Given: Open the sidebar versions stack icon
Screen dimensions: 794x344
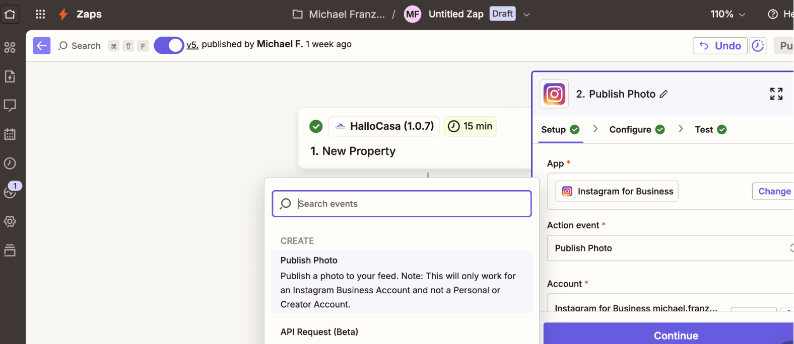Looking at the screenshot, I should pos(10,250).
